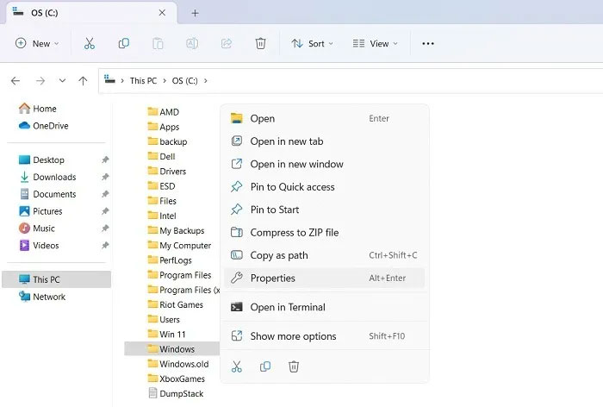Image resolution: width=603 pixels, height=407 pixels.
Task: Click the Cut icon in context menu
Action: [x=237, y=366]
